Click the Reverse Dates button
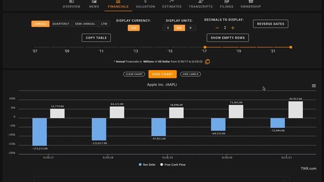This screenshot has width=324, height=182. 270,24
